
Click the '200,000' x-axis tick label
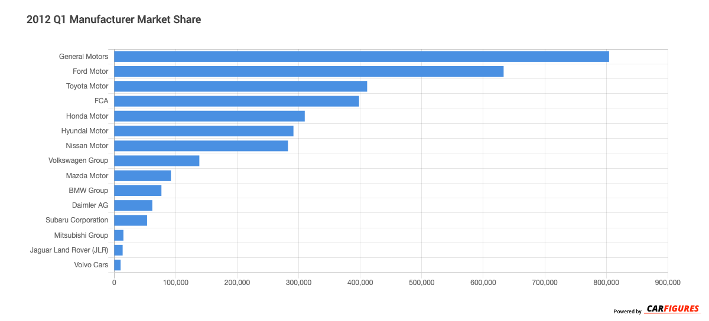click(x=237, y=283)
